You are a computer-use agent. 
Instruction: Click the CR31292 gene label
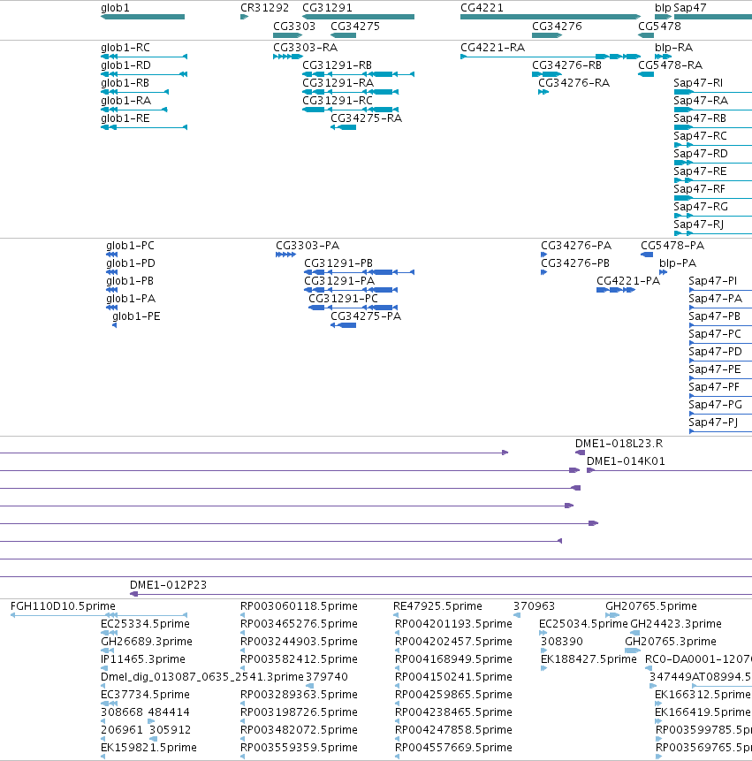(264, 8)
